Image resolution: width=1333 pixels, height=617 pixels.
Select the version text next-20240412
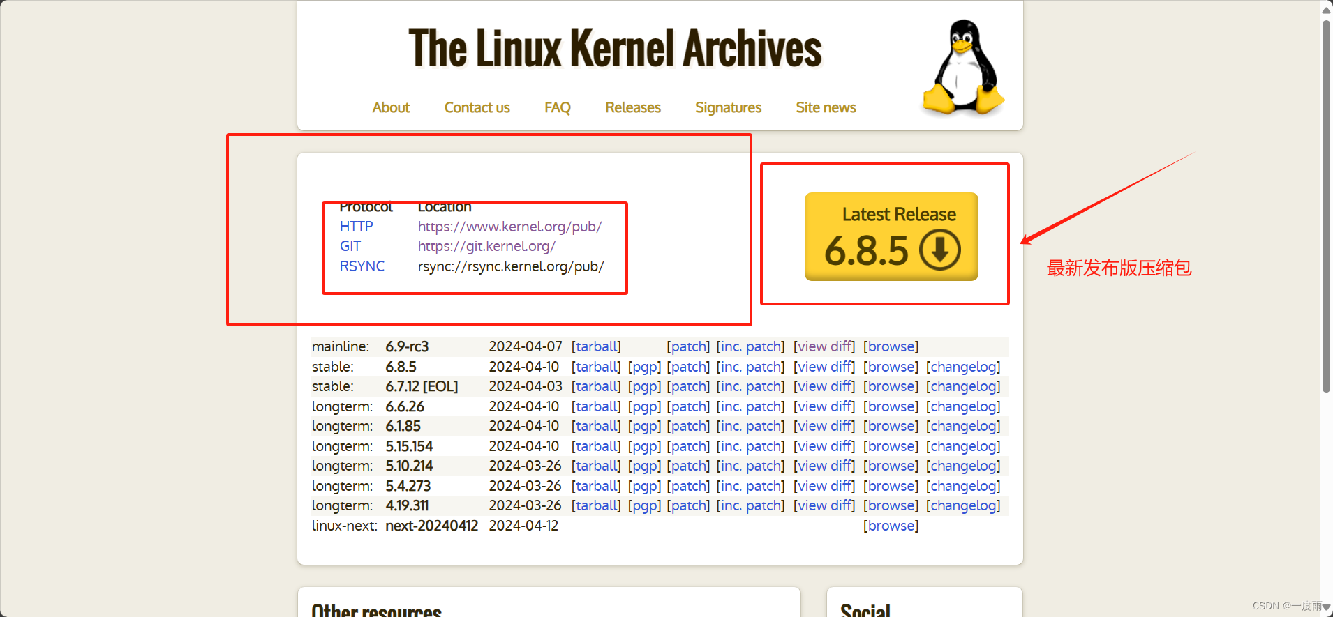pos(432,526)
